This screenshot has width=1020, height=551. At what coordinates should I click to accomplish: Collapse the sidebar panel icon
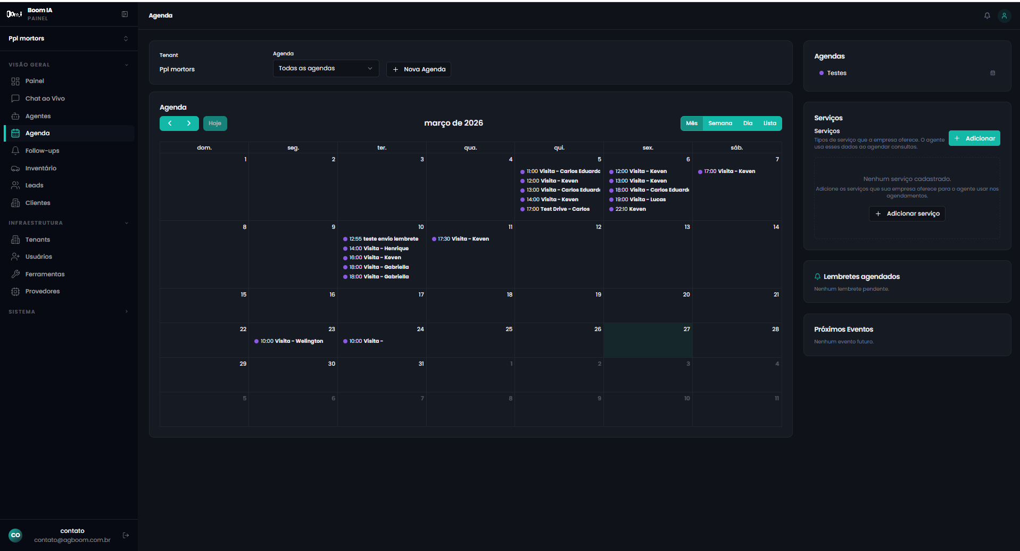125,14
